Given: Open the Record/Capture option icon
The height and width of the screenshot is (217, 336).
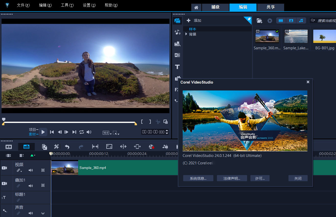Looking at the screenshot, I should [152, 147].
